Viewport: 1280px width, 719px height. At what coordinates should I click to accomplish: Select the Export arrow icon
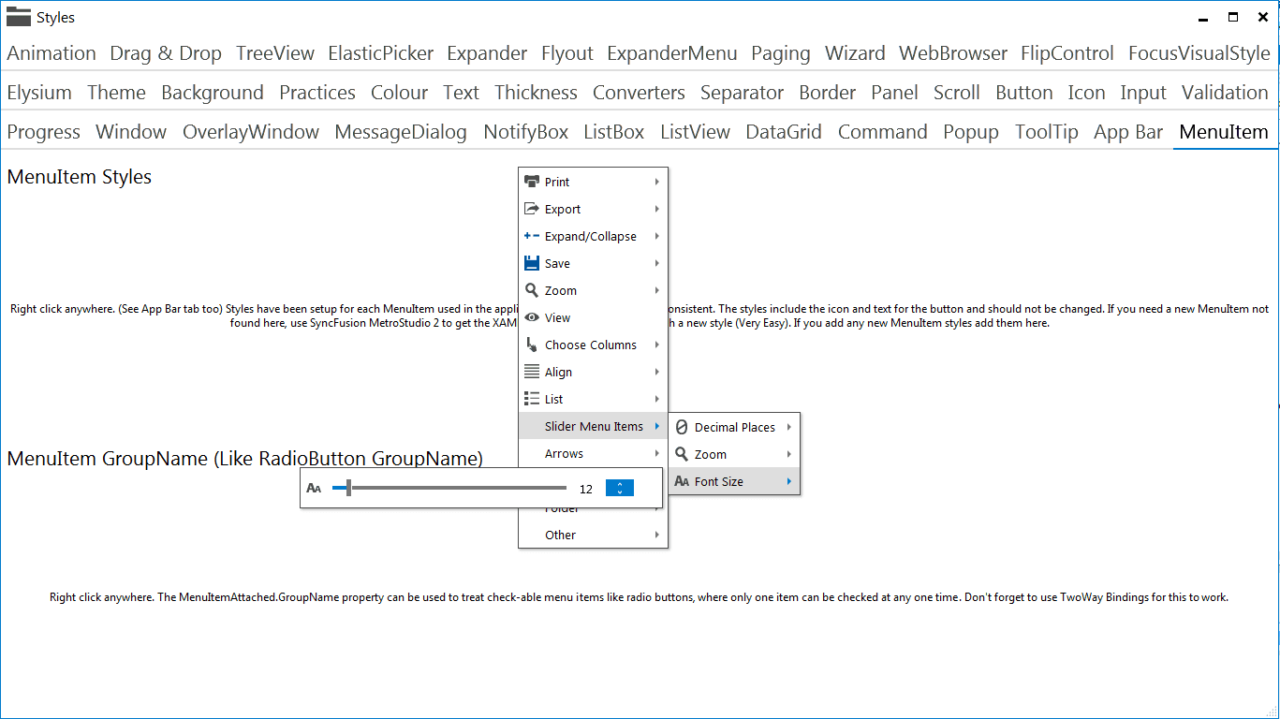click(x=533, y=209)
